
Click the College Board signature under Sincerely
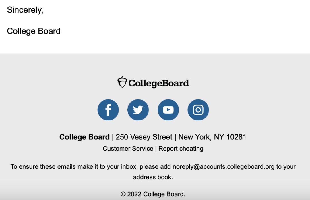[x=34, y=31]
